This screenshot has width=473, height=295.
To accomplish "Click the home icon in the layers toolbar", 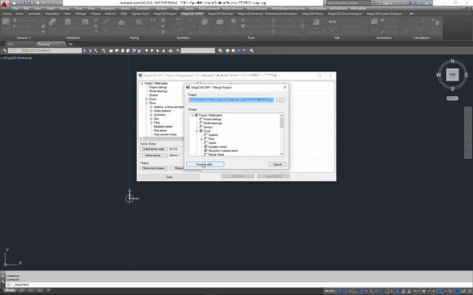I will [x=171, y=51].
